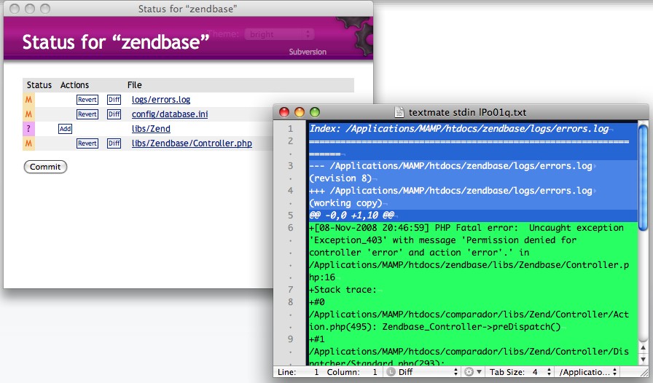Click the +Stack trace: line
This screenshot has height=383, width=653.
pos(343,289)
